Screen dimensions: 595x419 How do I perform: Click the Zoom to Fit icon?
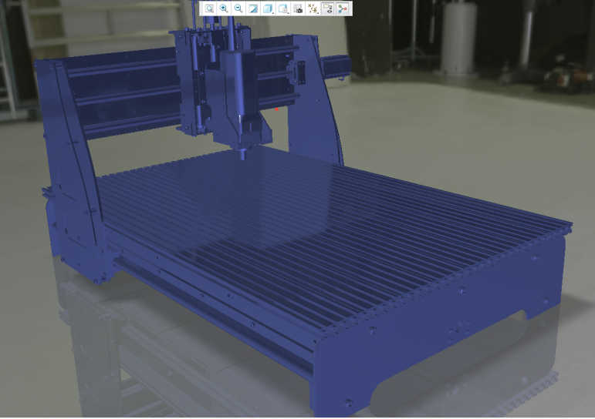tap(209, 8)
